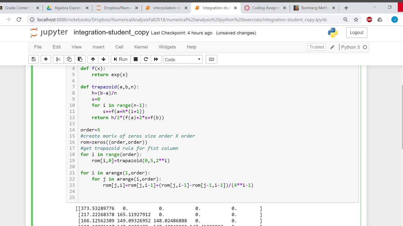The image size is (403, 226).
Task: Rename notebook title integration-student_copy
Action: 111,32
